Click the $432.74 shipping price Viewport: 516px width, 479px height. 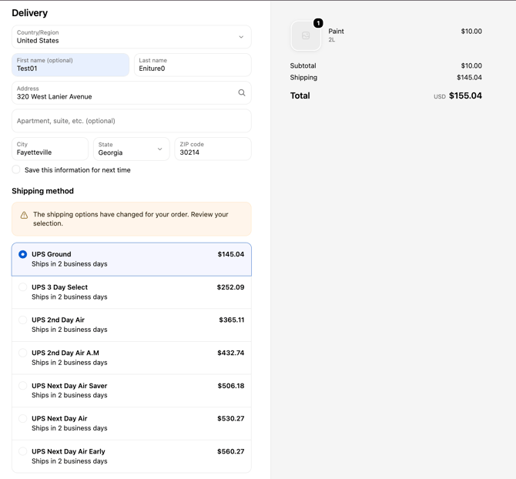coord(231,353)
